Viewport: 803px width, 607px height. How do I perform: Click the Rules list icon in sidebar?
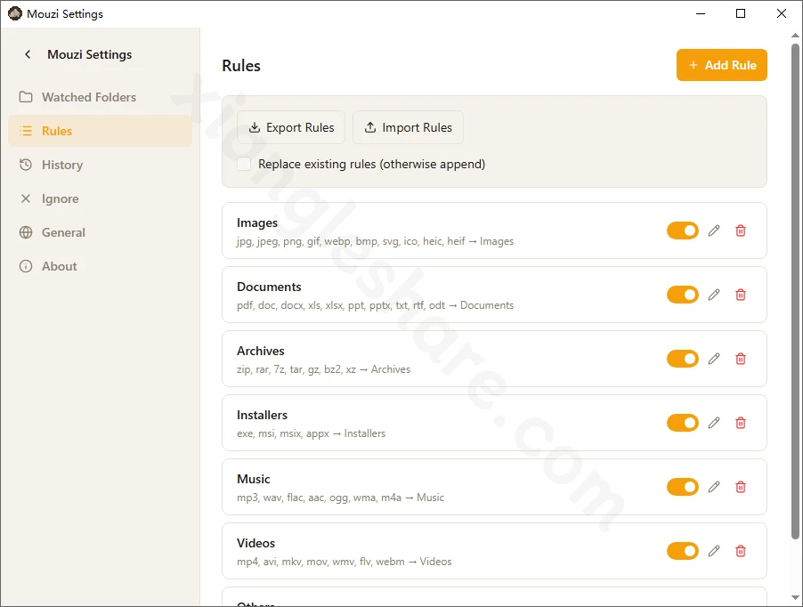click(x=26, y=131)
